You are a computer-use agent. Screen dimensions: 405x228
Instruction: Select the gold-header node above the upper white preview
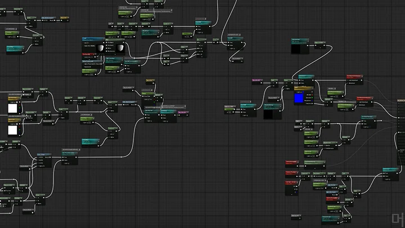tap(13, 98)
